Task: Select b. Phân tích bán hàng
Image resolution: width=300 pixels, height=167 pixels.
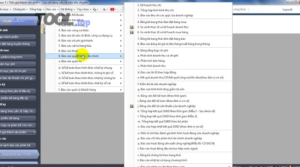Action: tap(178, 61)
